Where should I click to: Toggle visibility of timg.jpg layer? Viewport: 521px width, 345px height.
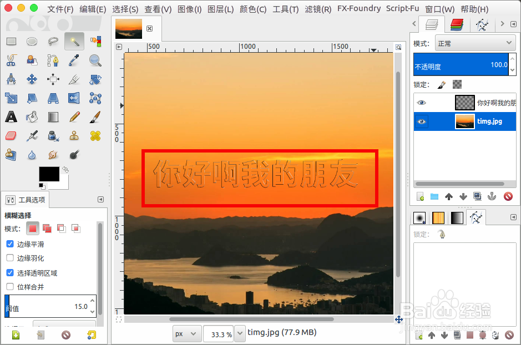(421, 121)
